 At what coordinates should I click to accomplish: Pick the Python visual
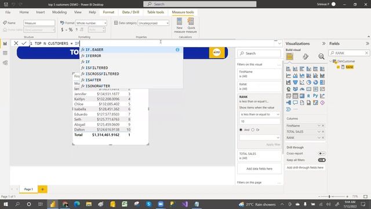[x=315, y=96]
